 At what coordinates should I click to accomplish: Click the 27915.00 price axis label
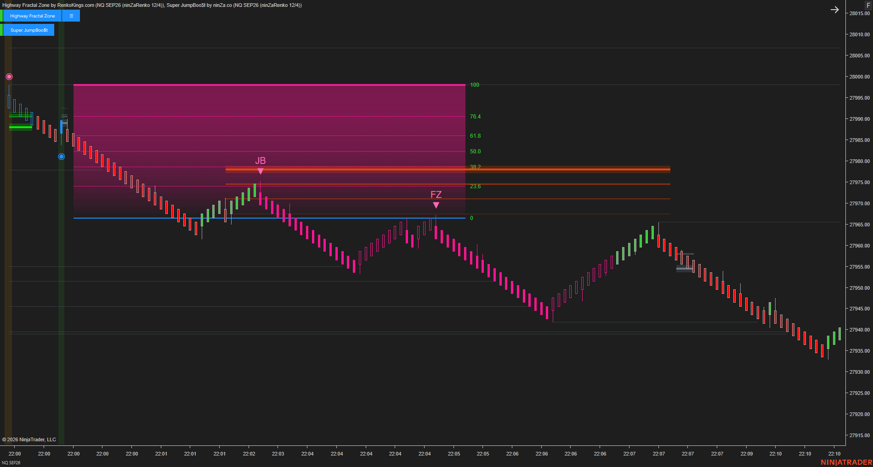tap(859, 435)
